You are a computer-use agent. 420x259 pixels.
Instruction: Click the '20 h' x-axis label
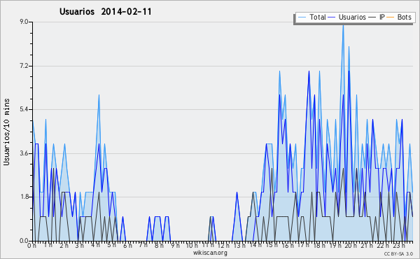(x=351, y=246)
